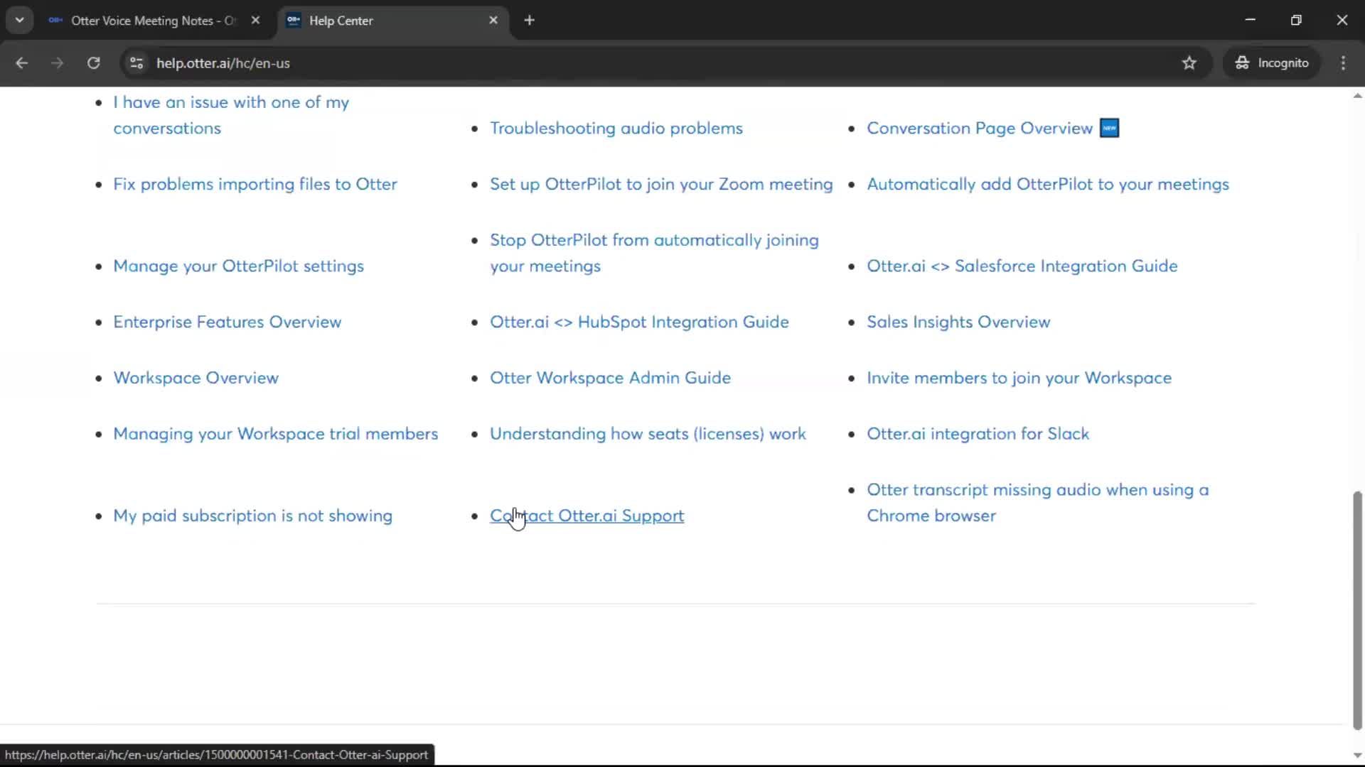Click the scrollbar down arrow
This screenshot has height=767, width=1365.
pyautogui.click(x=1357, y=756)
